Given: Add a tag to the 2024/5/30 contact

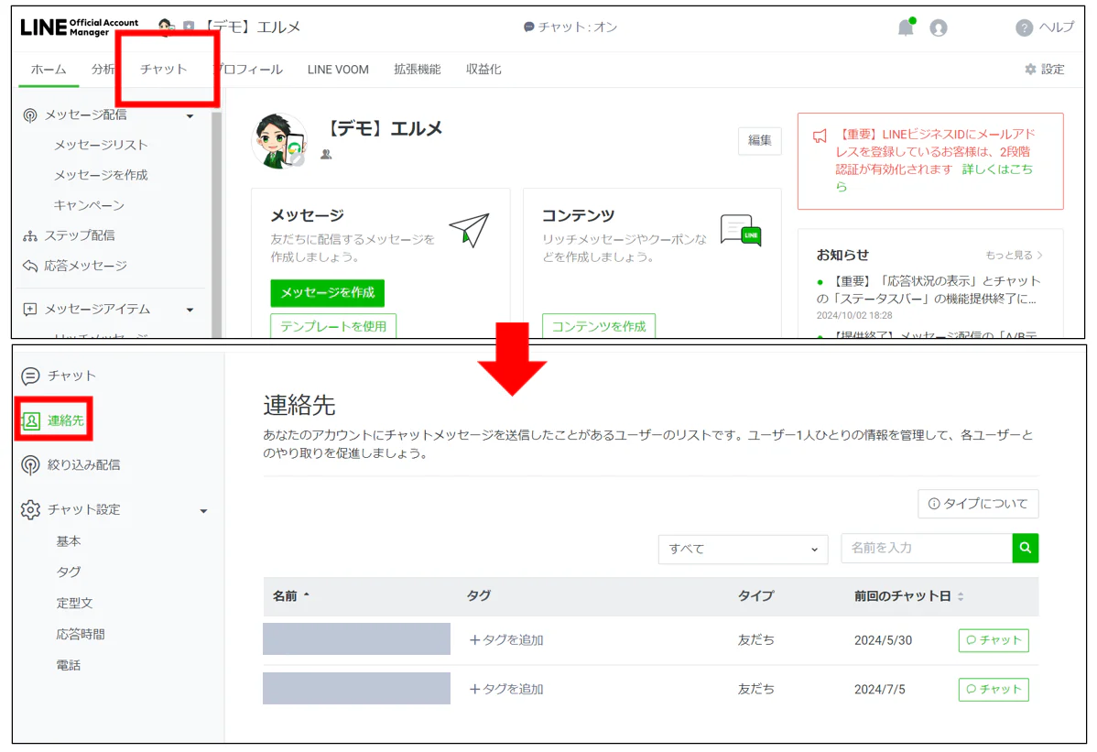Looking at the screenshot, I should (506, 640).
